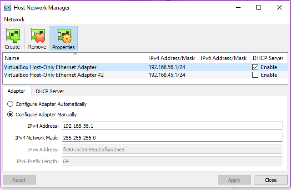Select Configure Adapter Automatically option
The width and height of the screenshot is (291, 190).
point(10,104)
